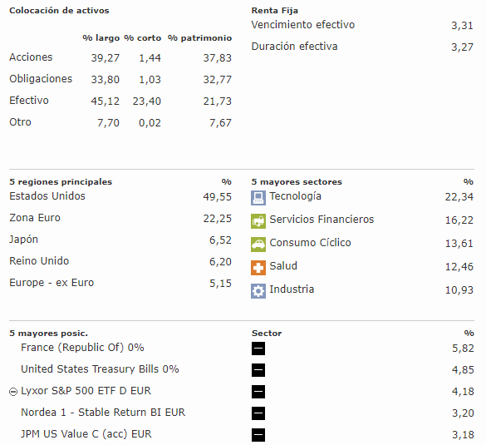Click the black sector icon for France (Republic Of)
The width and height of the screenshot is (486, 445).
[x=258, y=349]
